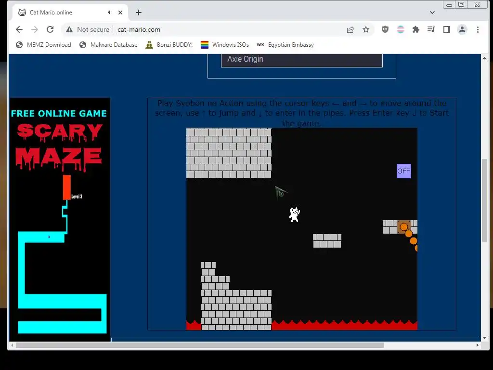493x370 pixels.
Task: Open Bonzi BUDDY! bookmark
Action: (x=169, y=45)
